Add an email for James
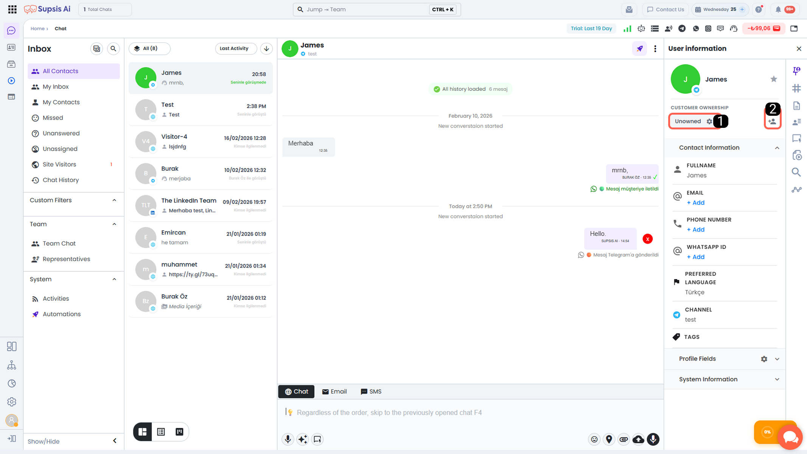 click(x=695, y=203)
